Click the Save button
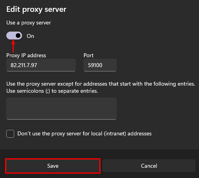The image size is (199, 178). pos(53,166)
